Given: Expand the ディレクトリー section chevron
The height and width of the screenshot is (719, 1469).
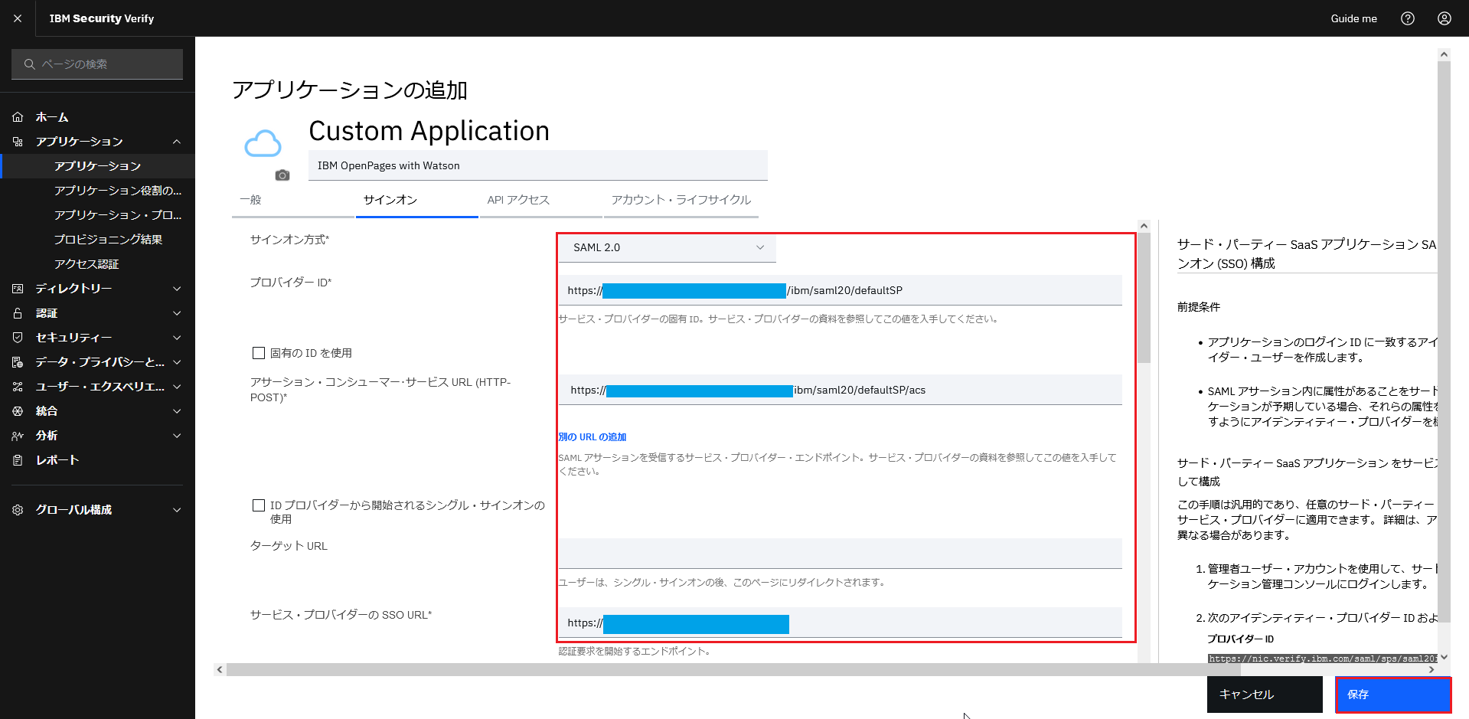Looking at the screenshot, I should click(177, 289).
